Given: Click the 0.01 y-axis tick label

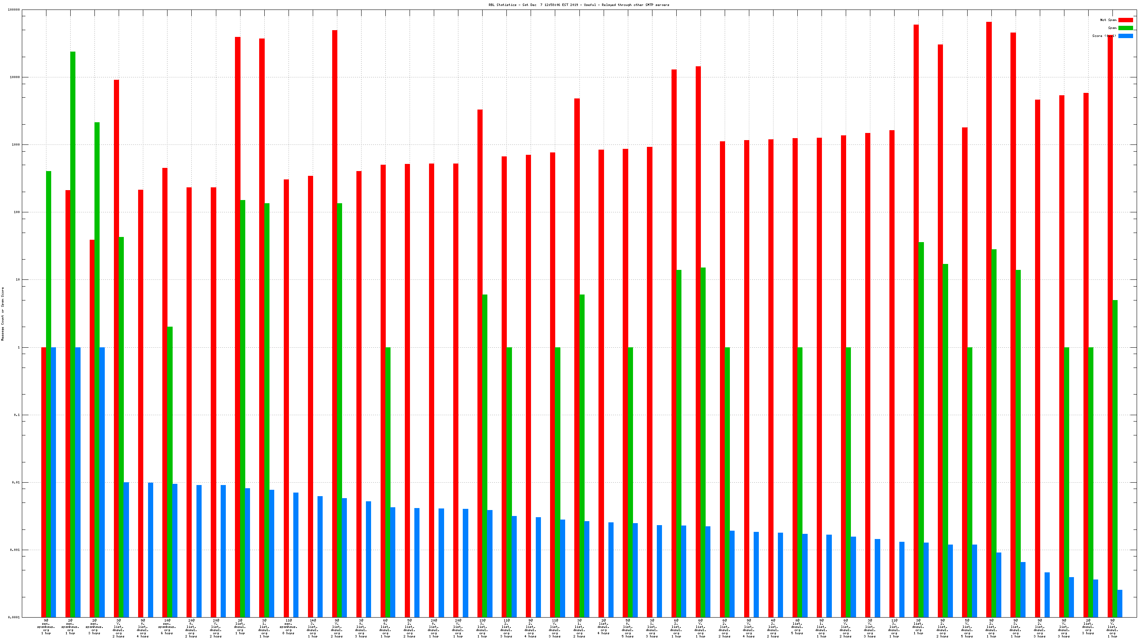Looking at the screenshot, I should coord(16,482).
